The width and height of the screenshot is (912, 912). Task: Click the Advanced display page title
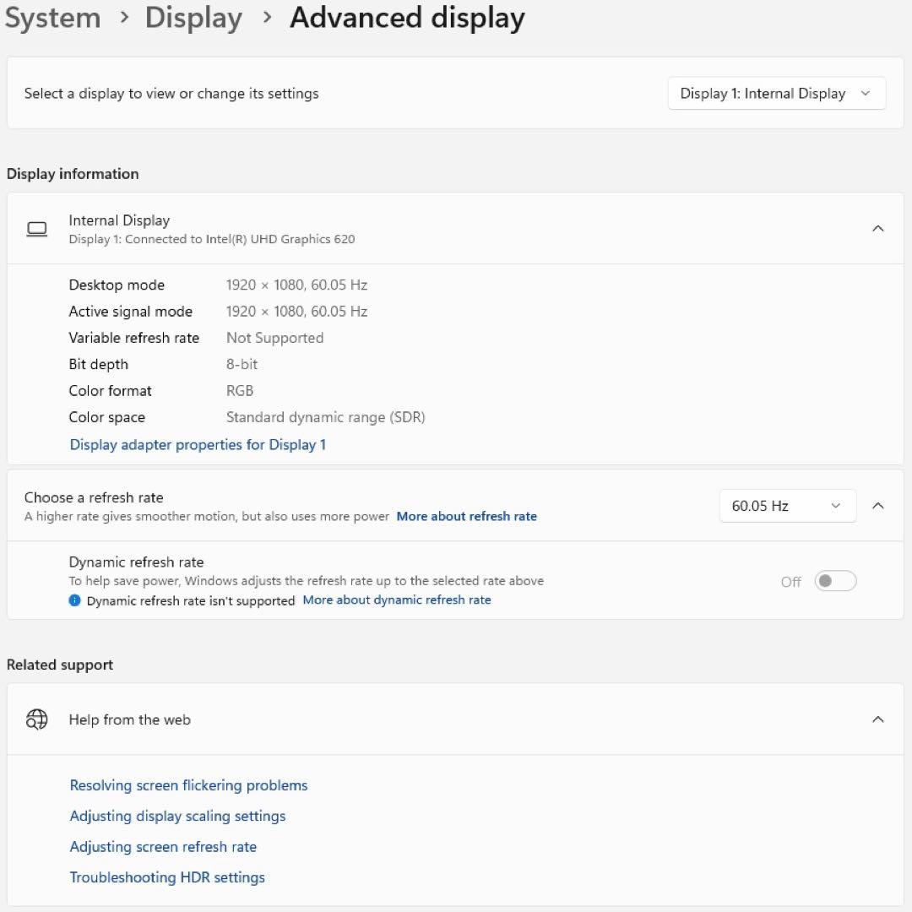point(408,18)
